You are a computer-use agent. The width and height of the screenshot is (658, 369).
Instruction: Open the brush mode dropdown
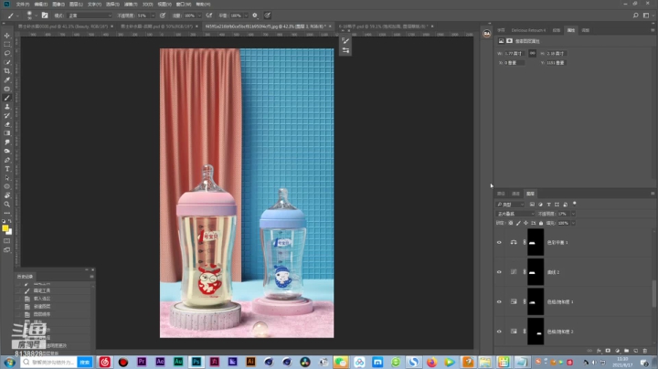tap(90, 16)
